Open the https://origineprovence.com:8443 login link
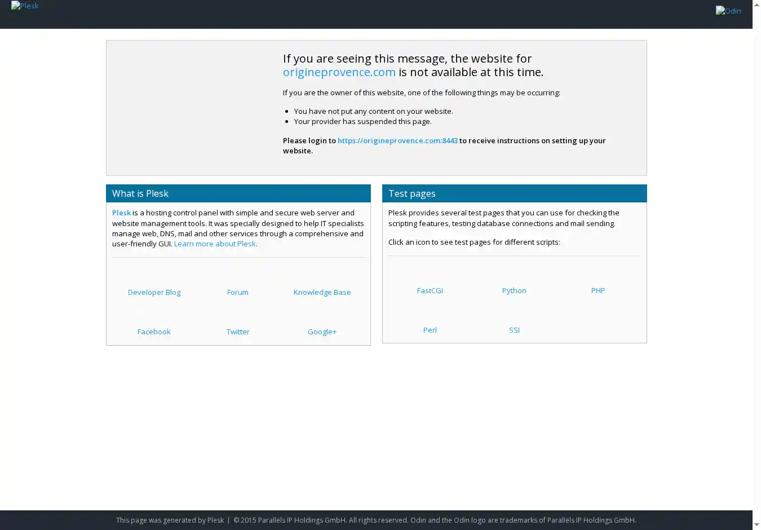The width and height of the screenshot is (761, 530). [397, 140]
